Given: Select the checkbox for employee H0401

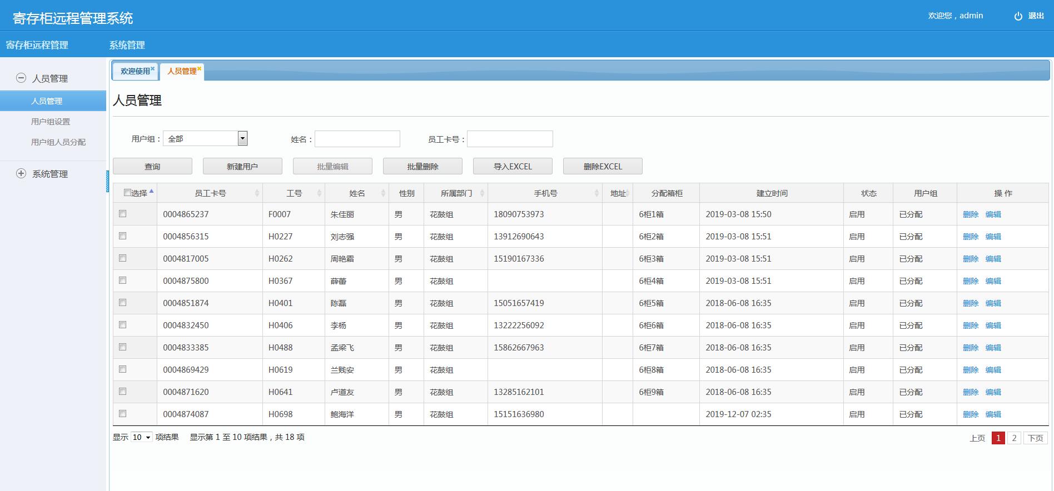Looking at the screenshot, I should pos(123,303).
